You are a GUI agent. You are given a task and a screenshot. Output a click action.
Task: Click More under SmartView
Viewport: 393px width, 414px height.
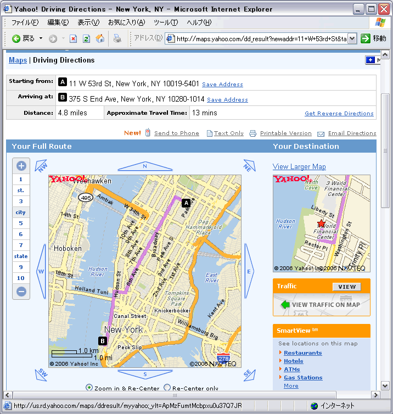pyautogui.click(x=291, y=386)
